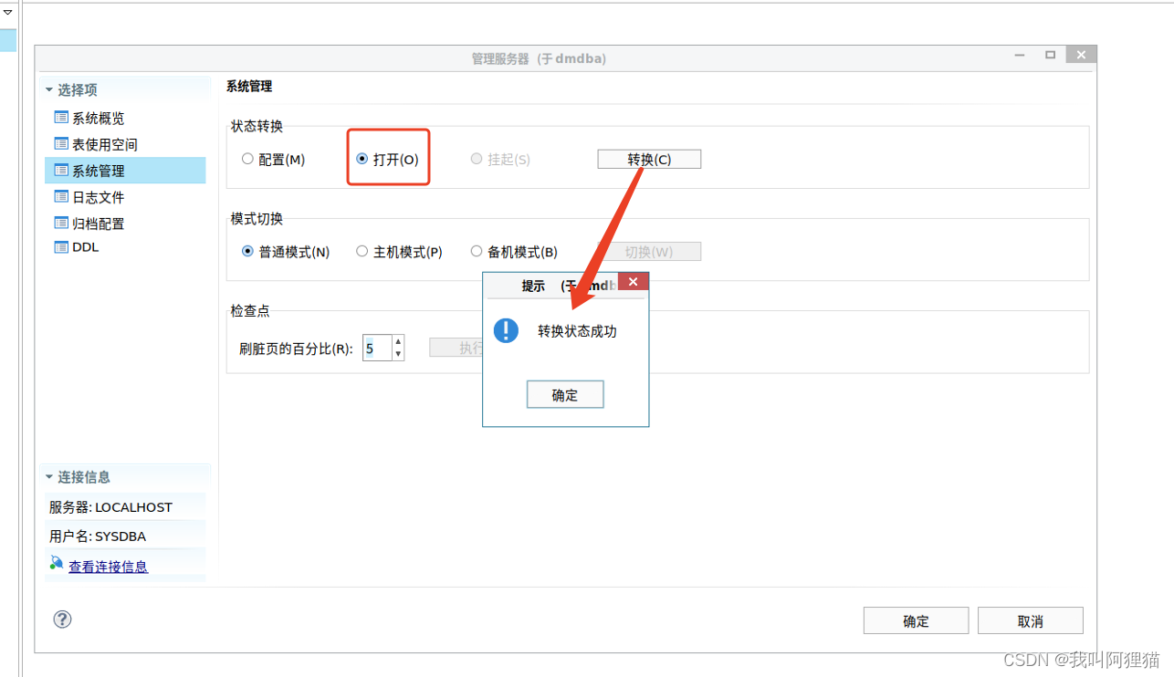Open the 系统概览 page in sidebar

point(99,118)
